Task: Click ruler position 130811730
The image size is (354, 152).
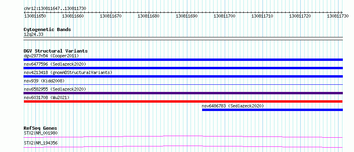Action: coord(338,16)
